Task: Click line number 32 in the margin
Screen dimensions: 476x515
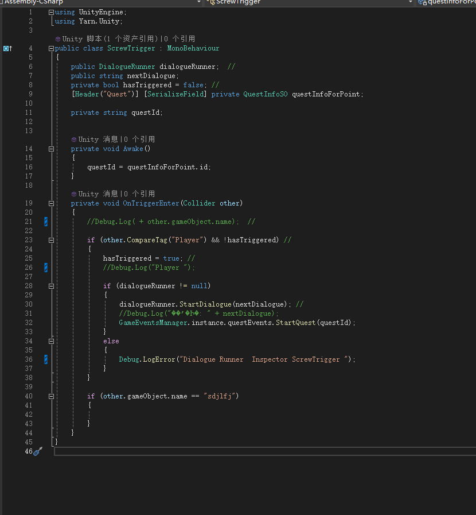Action: (x=29, y=323)
